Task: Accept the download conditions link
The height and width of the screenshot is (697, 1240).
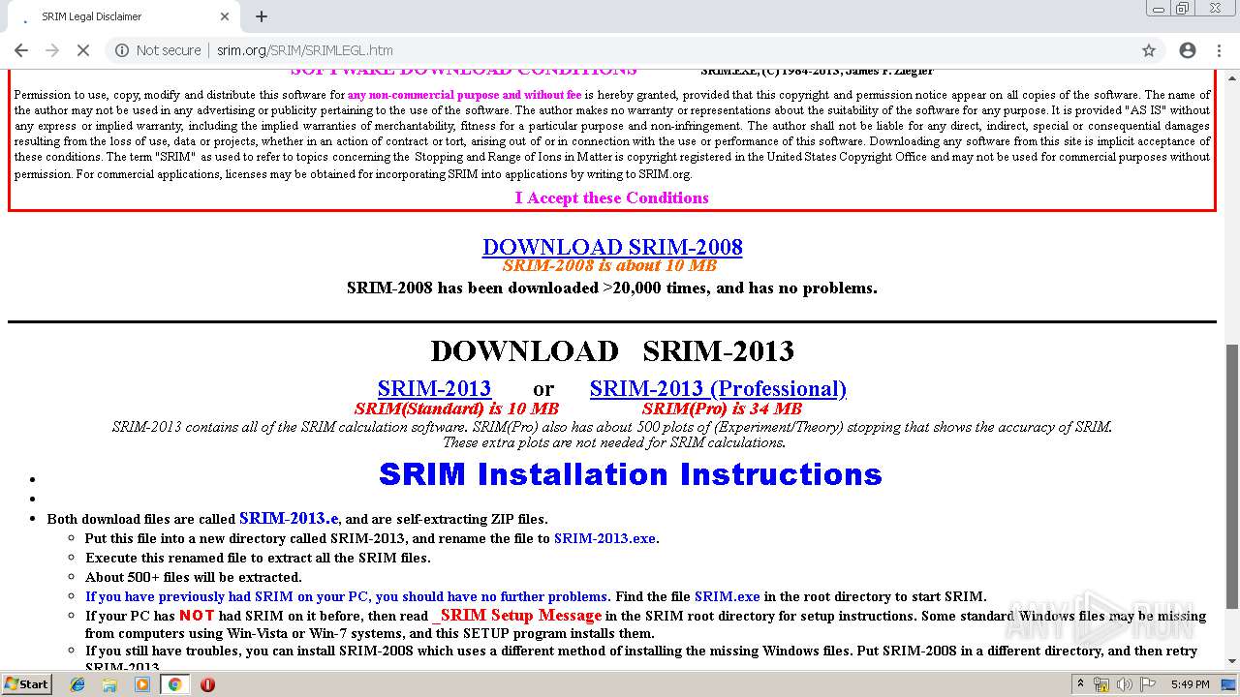Action: 611,197
